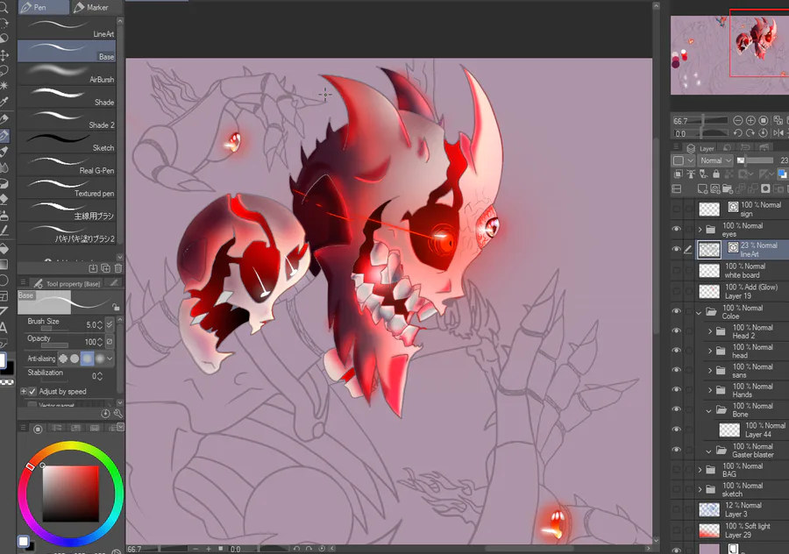Toggle Clip to layer below
Screen dimensions: 789x554
[679, 174]
